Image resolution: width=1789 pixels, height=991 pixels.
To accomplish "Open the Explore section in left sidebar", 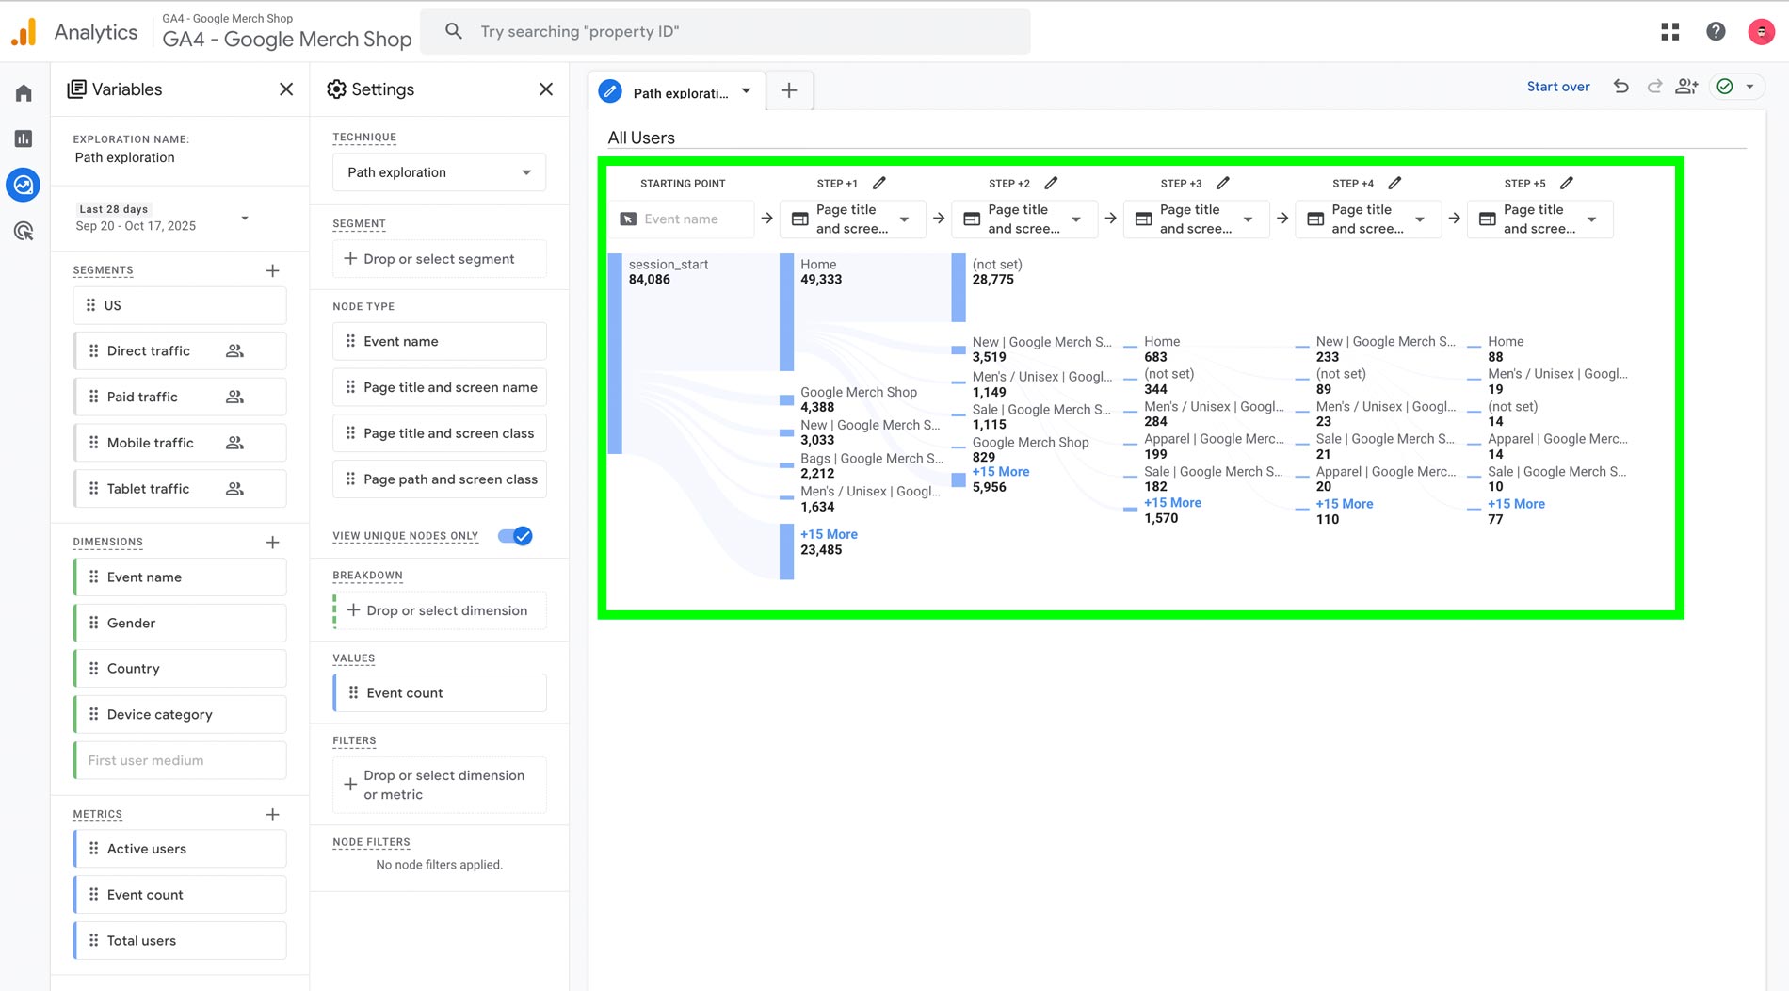I will click(x=24, y=185).
